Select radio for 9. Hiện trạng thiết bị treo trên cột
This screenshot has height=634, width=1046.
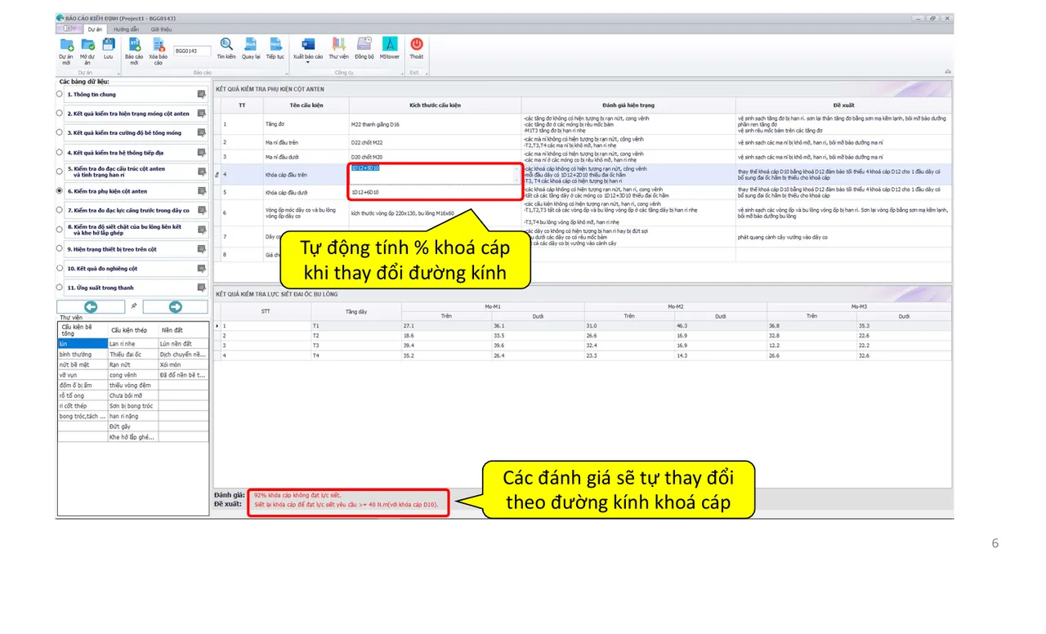coord(60,248)
